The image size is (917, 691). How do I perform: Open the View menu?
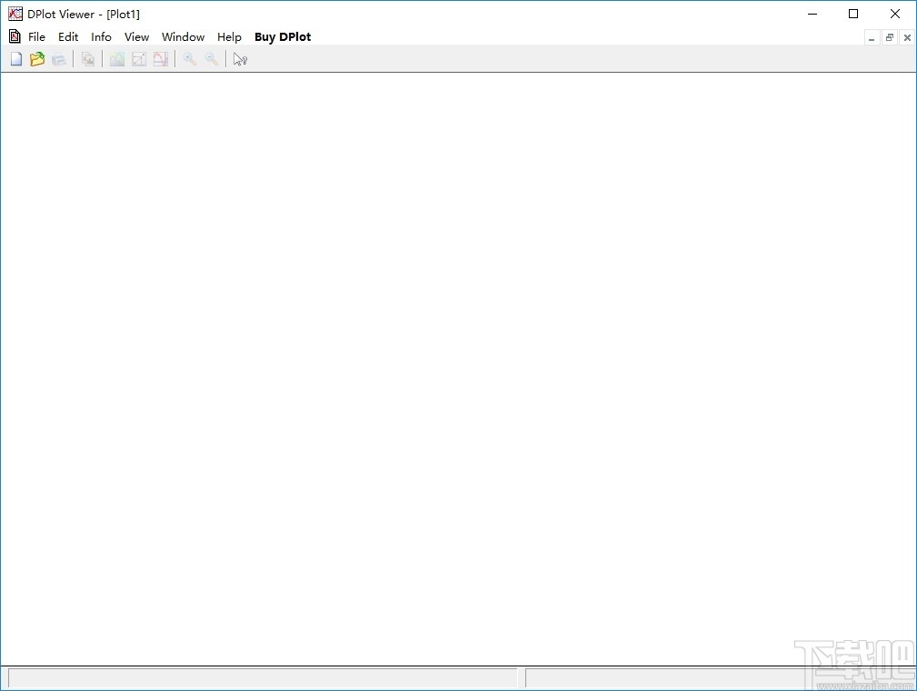136,36
